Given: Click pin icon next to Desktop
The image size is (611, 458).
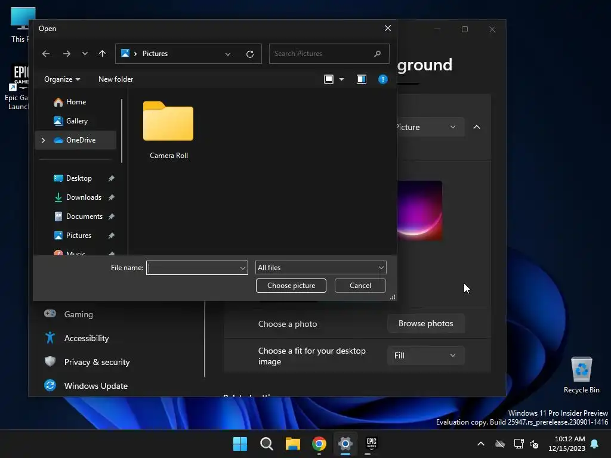Looking at the screenshot, I should pyautogui.click(x=112, y=178).
